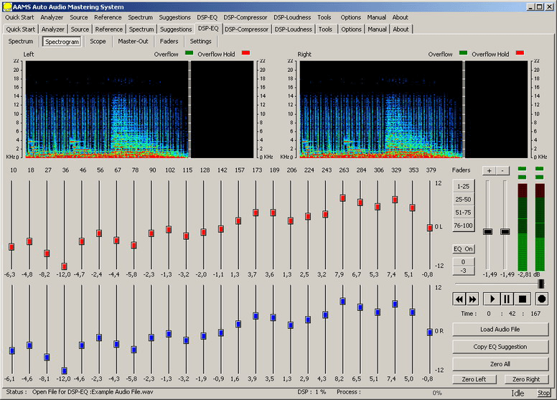
Task: Click the '-2,81 dB' level readout
Action: coord(529,274)
